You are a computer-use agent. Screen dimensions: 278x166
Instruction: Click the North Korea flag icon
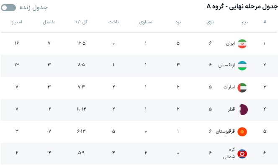[x=242, y=153]
